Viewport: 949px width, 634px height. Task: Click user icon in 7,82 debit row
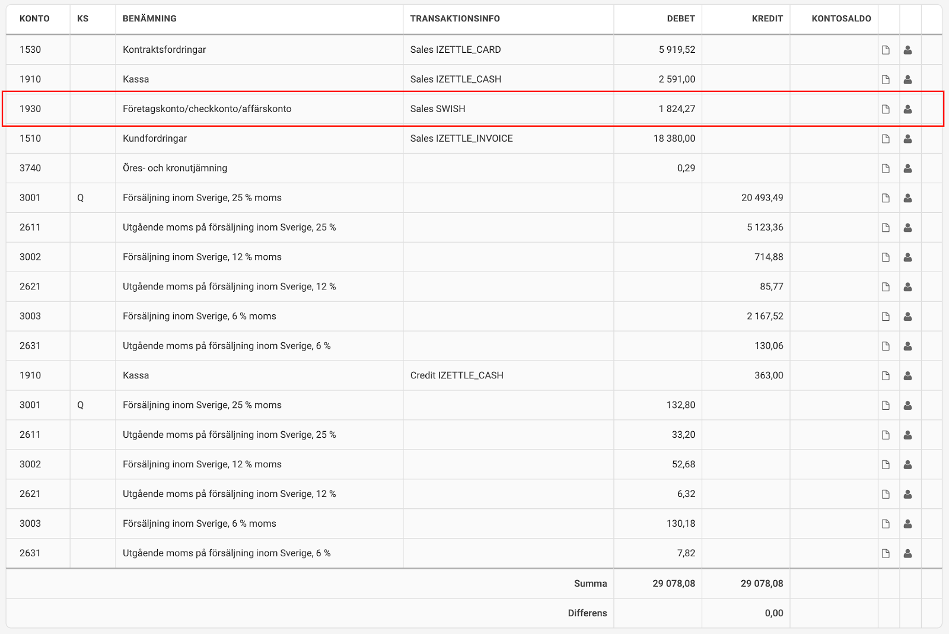click(907, 554)
